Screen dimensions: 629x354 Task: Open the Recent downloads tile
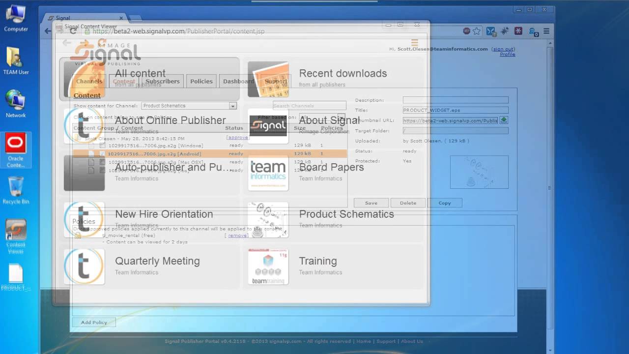tap(334, 79)
